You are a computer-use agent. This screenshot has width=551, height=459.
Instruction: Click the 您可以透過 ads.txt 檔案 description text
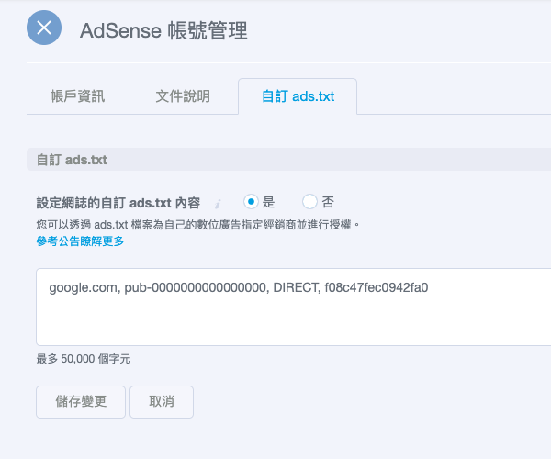198,224
